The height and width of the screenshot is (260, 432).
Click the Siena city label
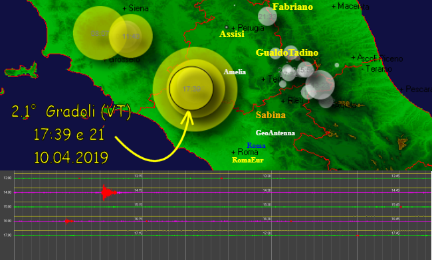(x=136, y=9)
